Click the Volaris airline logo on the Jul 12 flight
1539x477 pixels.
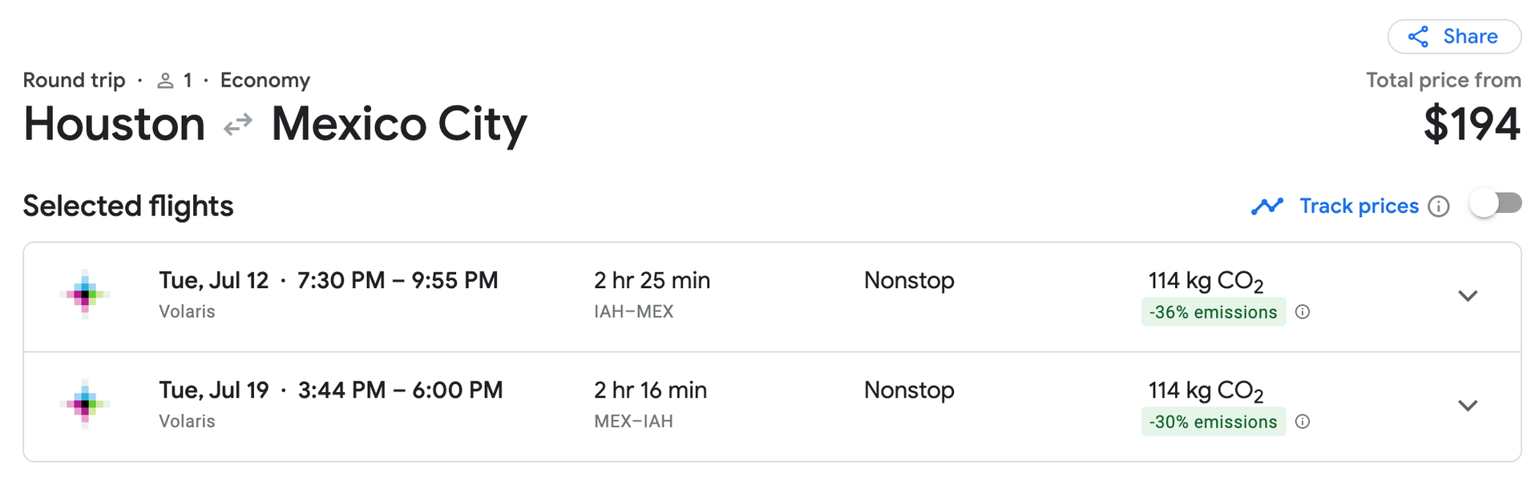[85, 295]
